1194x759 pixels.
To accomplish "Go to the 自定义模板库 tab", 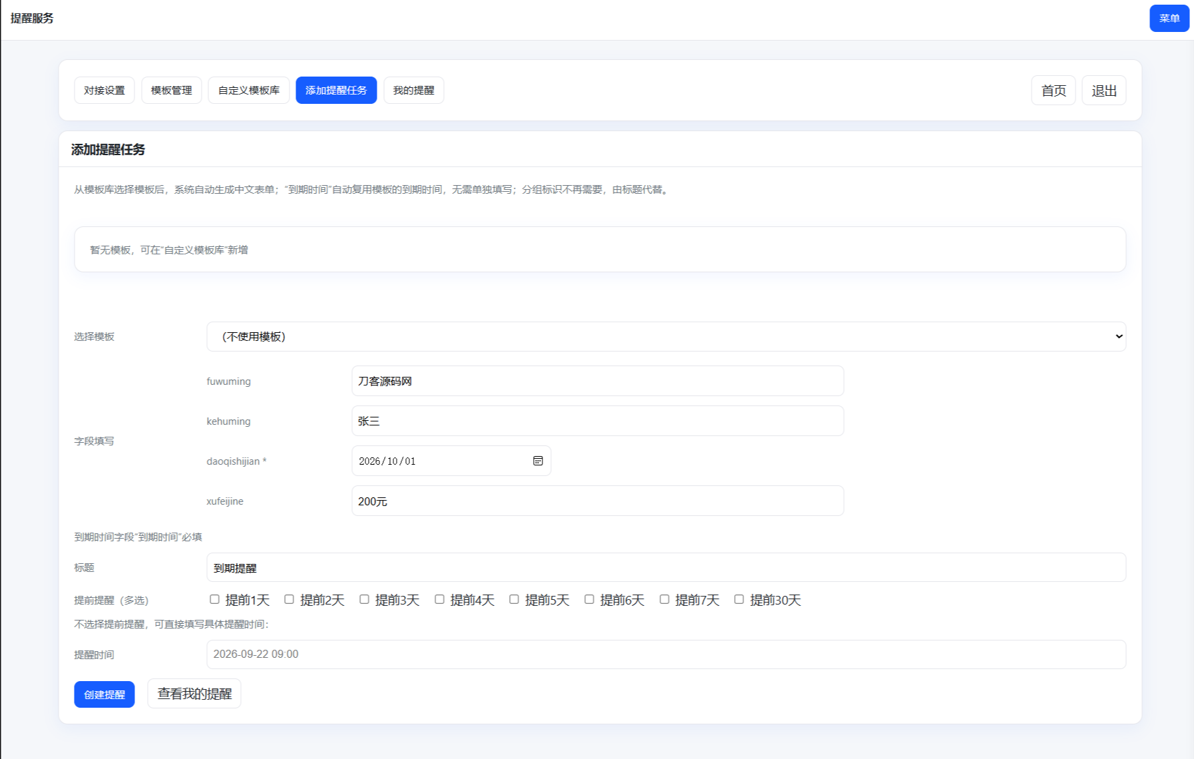I will coord(249,91).
